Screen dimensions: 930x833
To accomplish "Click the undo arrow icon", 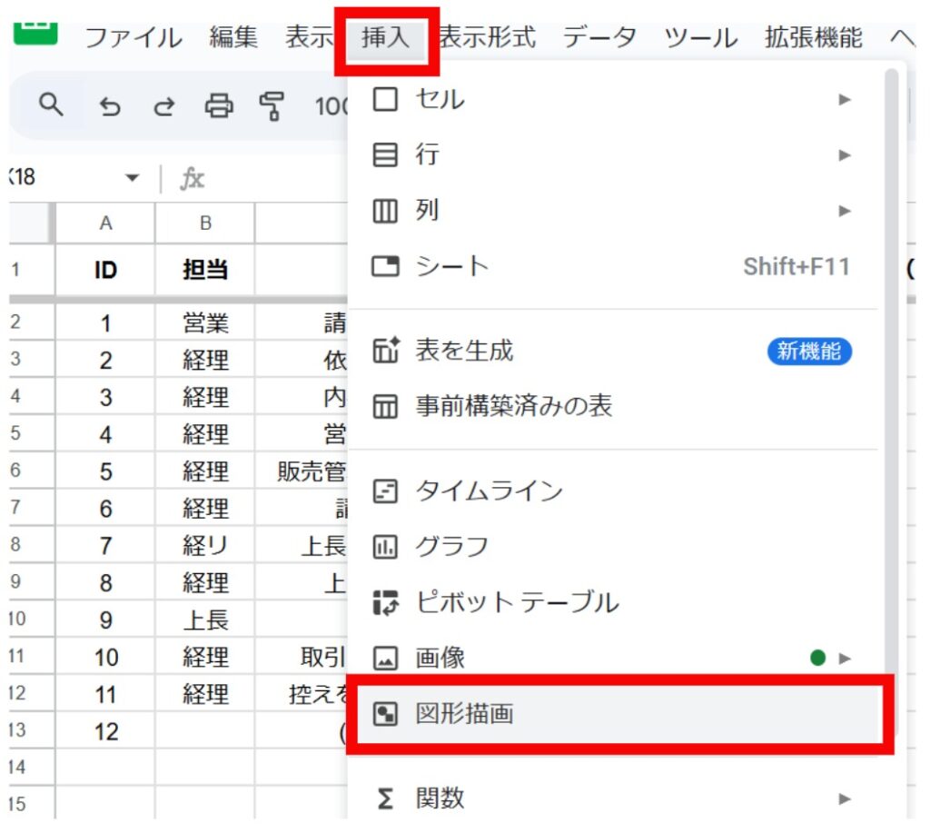I will (110, 108).
